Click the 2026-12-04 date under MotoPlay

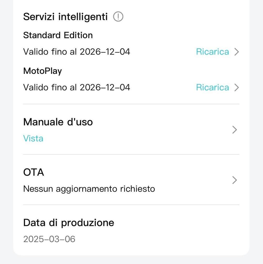105,87
